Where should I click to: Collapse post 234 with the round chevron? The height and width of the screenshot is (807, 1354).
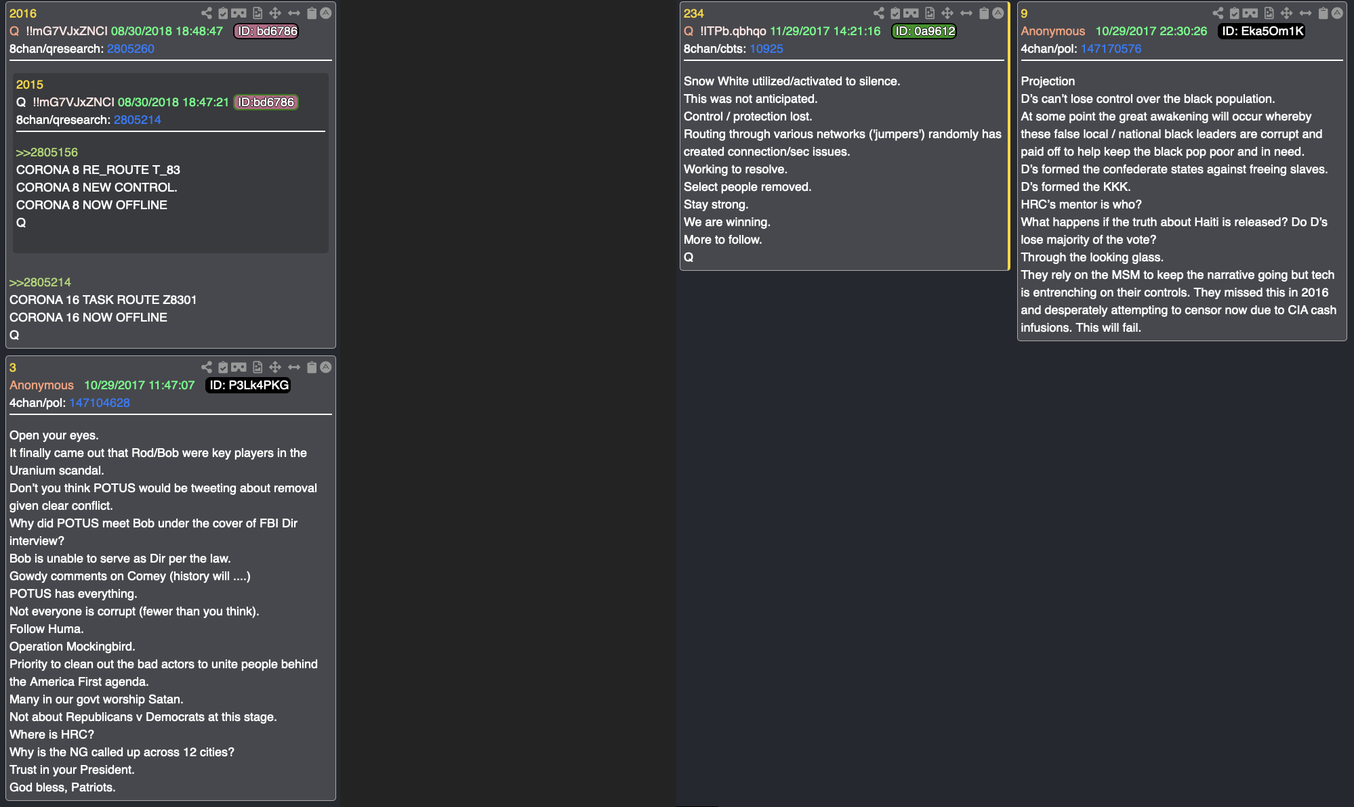998,13
